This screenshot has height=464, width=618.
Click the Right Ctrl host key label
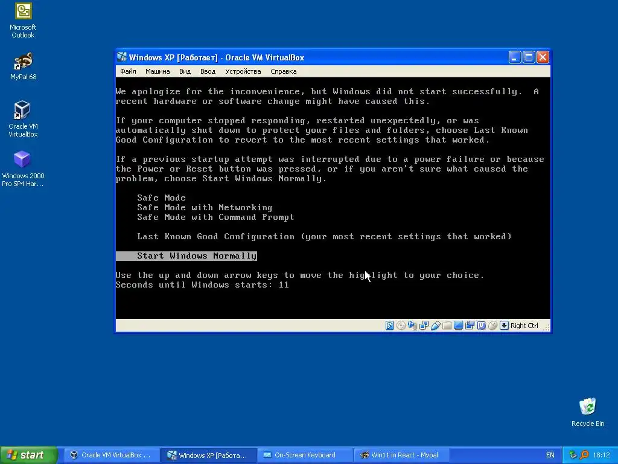tap(524, 326)
